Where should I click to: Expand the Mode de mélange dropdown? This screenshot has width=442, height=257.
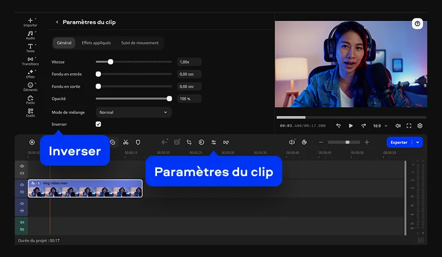click(x=133, y=112)
